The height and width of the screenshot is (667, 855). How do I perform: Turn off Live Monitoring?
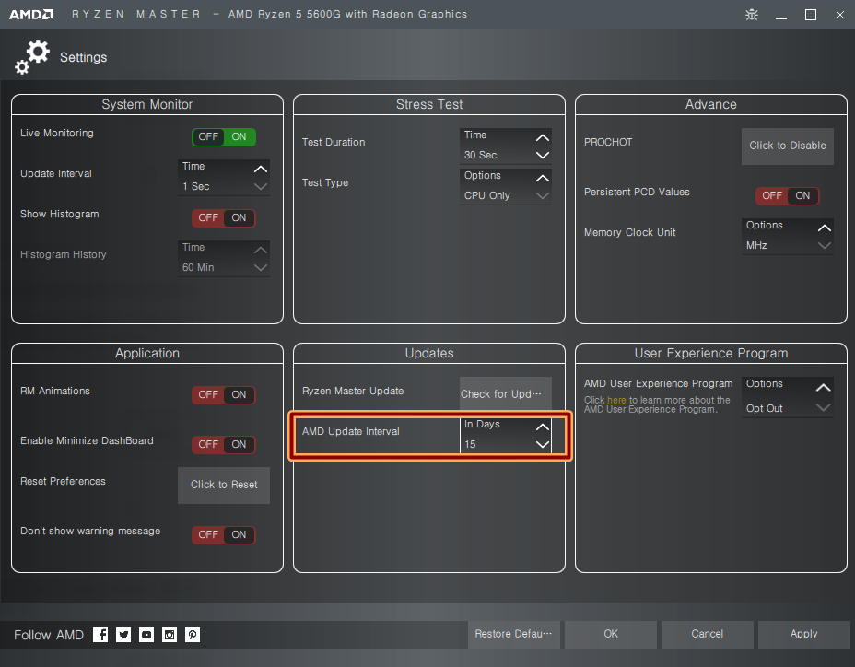click(x=208, y=136)
